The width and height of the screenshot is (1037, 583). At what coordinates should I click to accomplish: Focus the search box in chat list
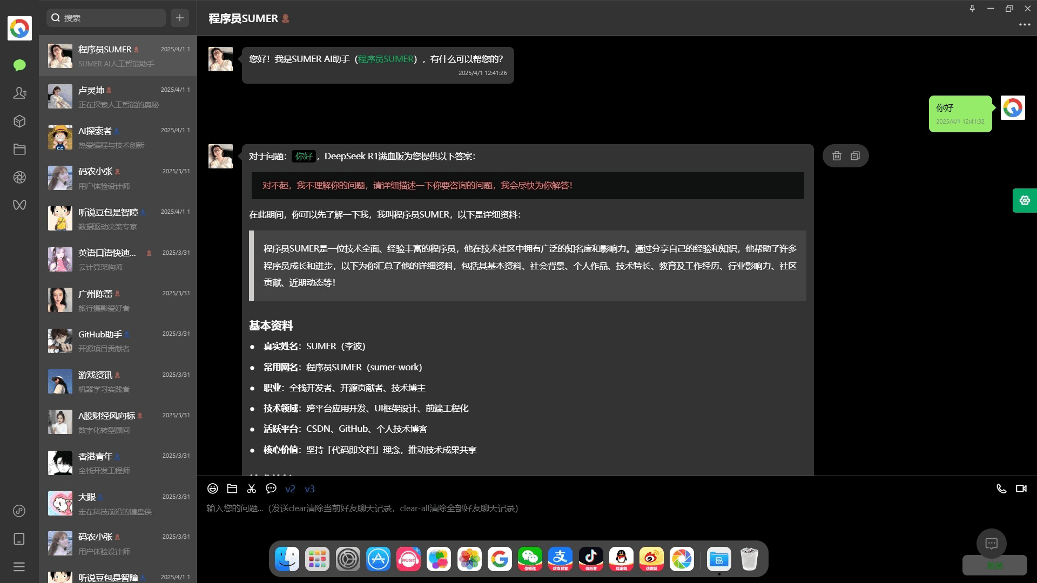pyautogui.click(x=106, y=18)
